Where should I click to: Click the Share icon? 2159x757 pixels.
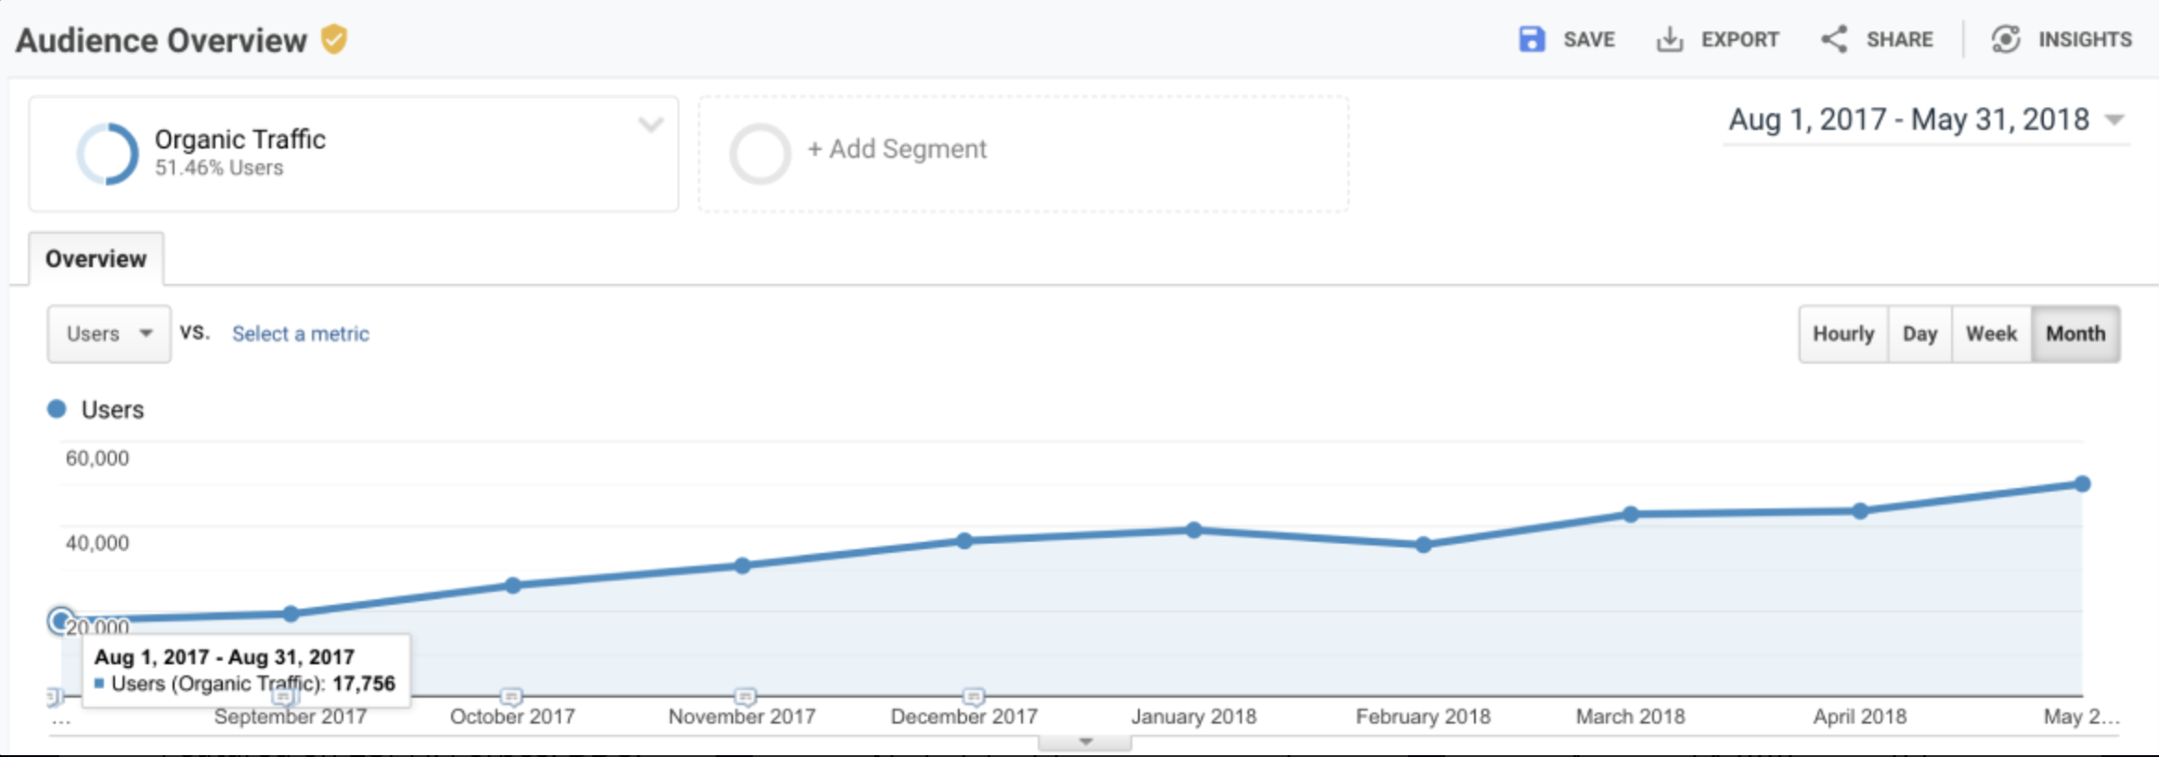pos(1834,39)
